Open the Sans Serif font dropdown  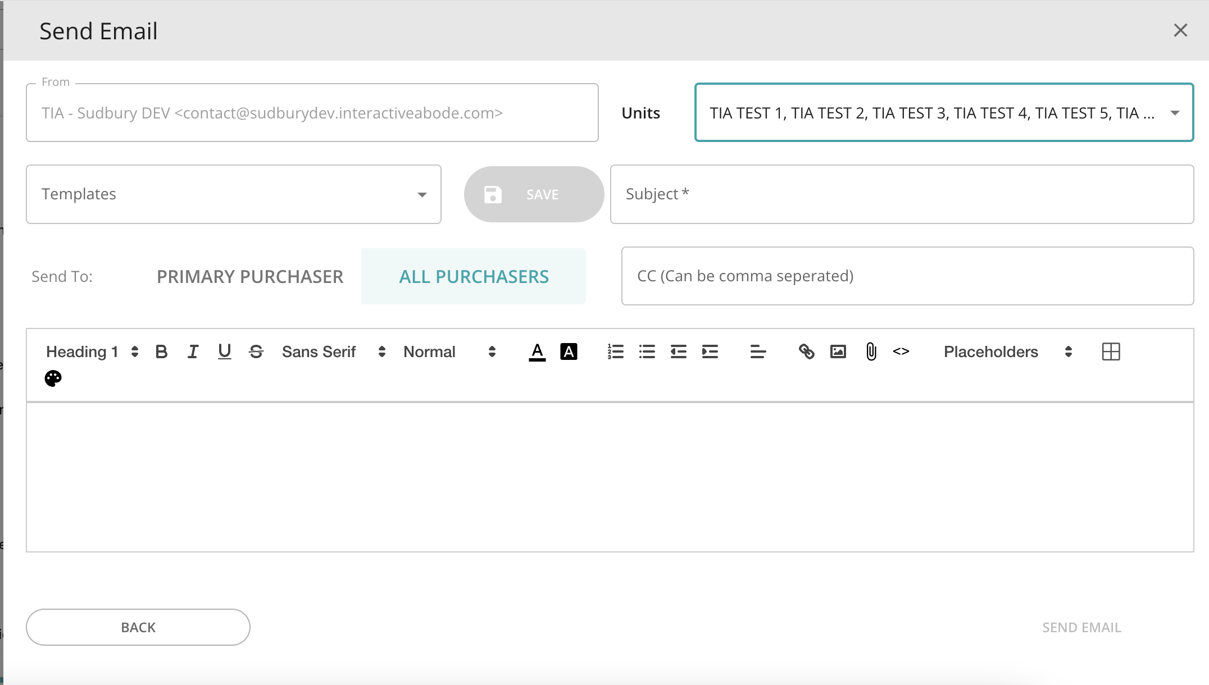tap(334, 352)
